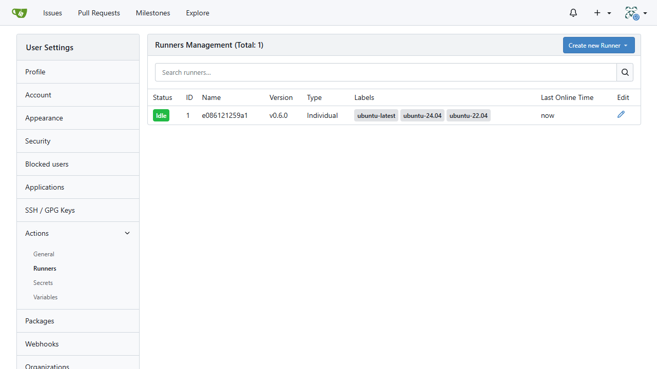Click the green Idle status badge
Screen dimensions: 657x369
[x=161, y=115]
